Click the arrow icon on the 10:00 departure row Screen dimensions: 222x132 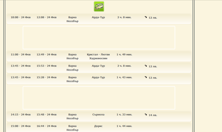[x=146, y=17]
